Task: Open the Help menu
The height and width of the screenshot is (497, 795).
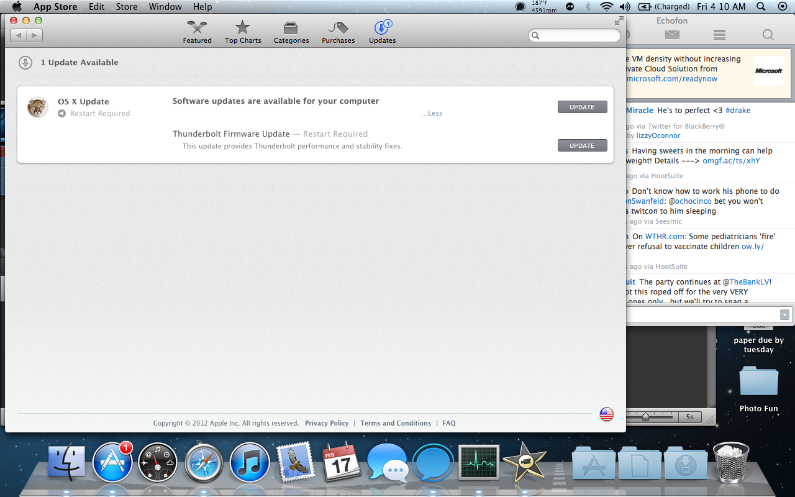Action: point(202,7)
